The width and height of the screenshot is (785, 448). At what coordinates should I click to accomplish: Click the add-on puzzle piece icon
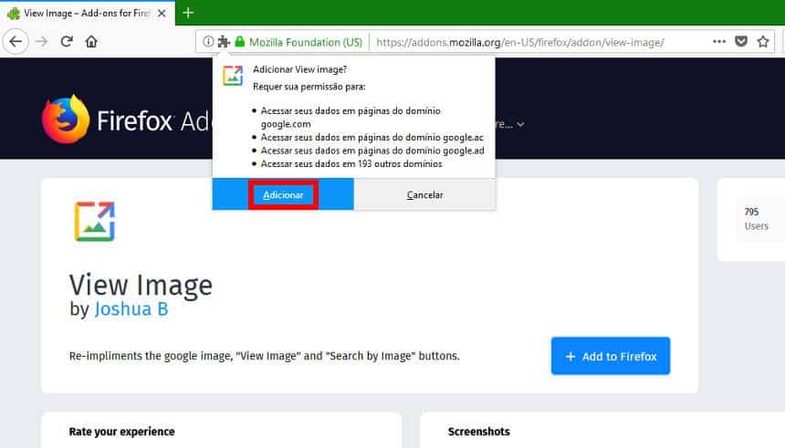[224, 41]
